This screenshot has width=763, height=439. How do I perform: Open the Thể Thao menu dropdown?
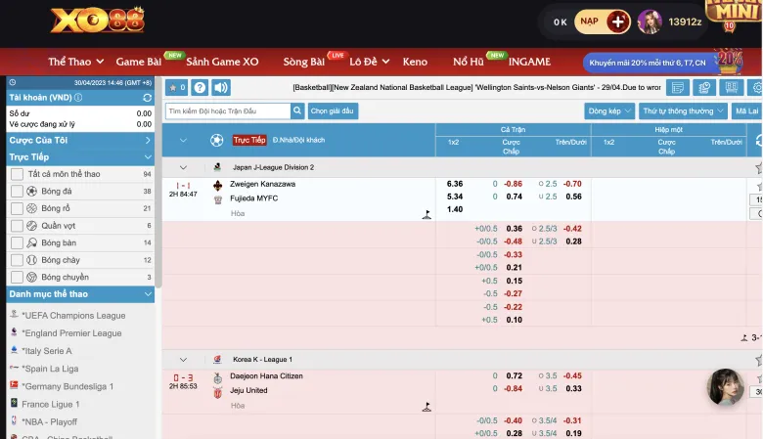[x=76, y=62]
